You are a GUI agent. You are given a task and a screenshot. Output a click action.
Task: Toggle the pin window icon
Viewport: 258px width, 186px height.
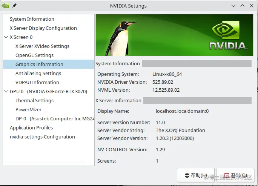point(14,6)
